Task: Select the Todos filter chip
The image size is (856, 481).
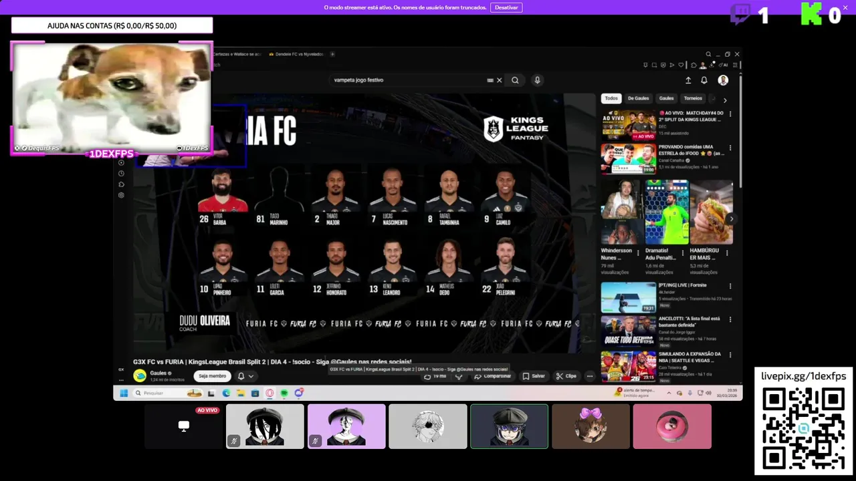Action: [611, 98]
